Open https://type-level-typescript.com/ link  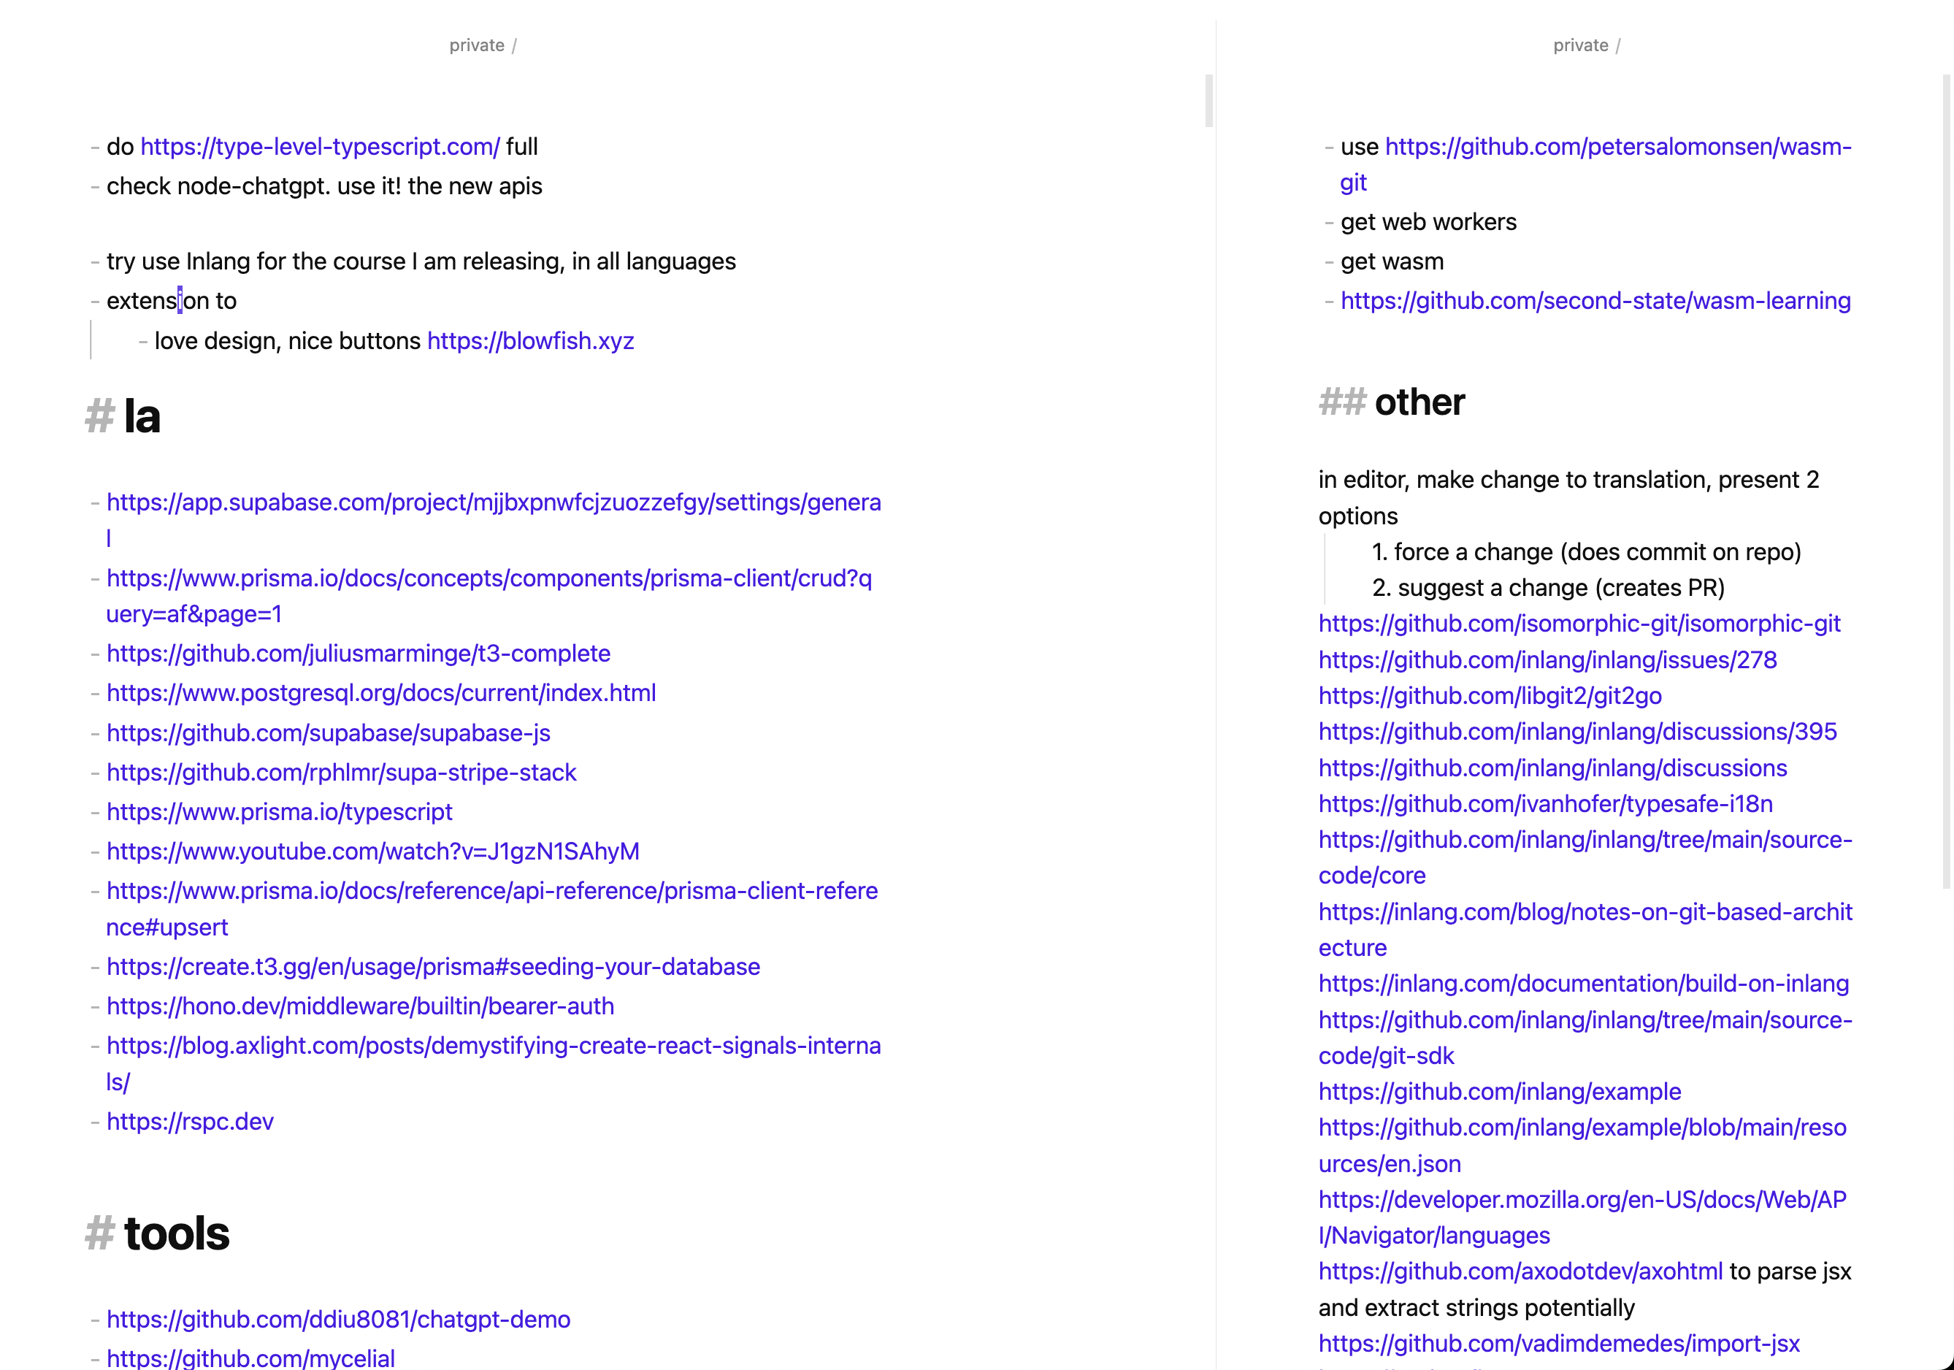pos(321,147)
